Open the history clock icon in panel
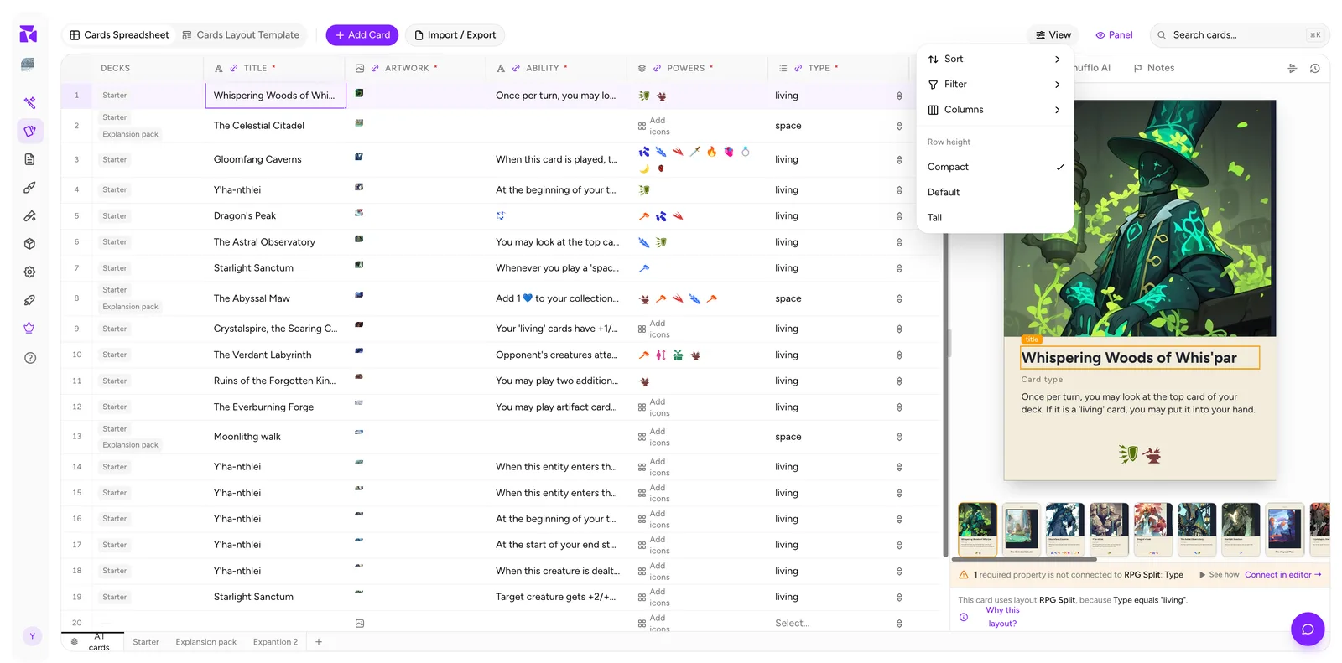The width and height of the screenshot is (1342, 663). click(1314, 69)
